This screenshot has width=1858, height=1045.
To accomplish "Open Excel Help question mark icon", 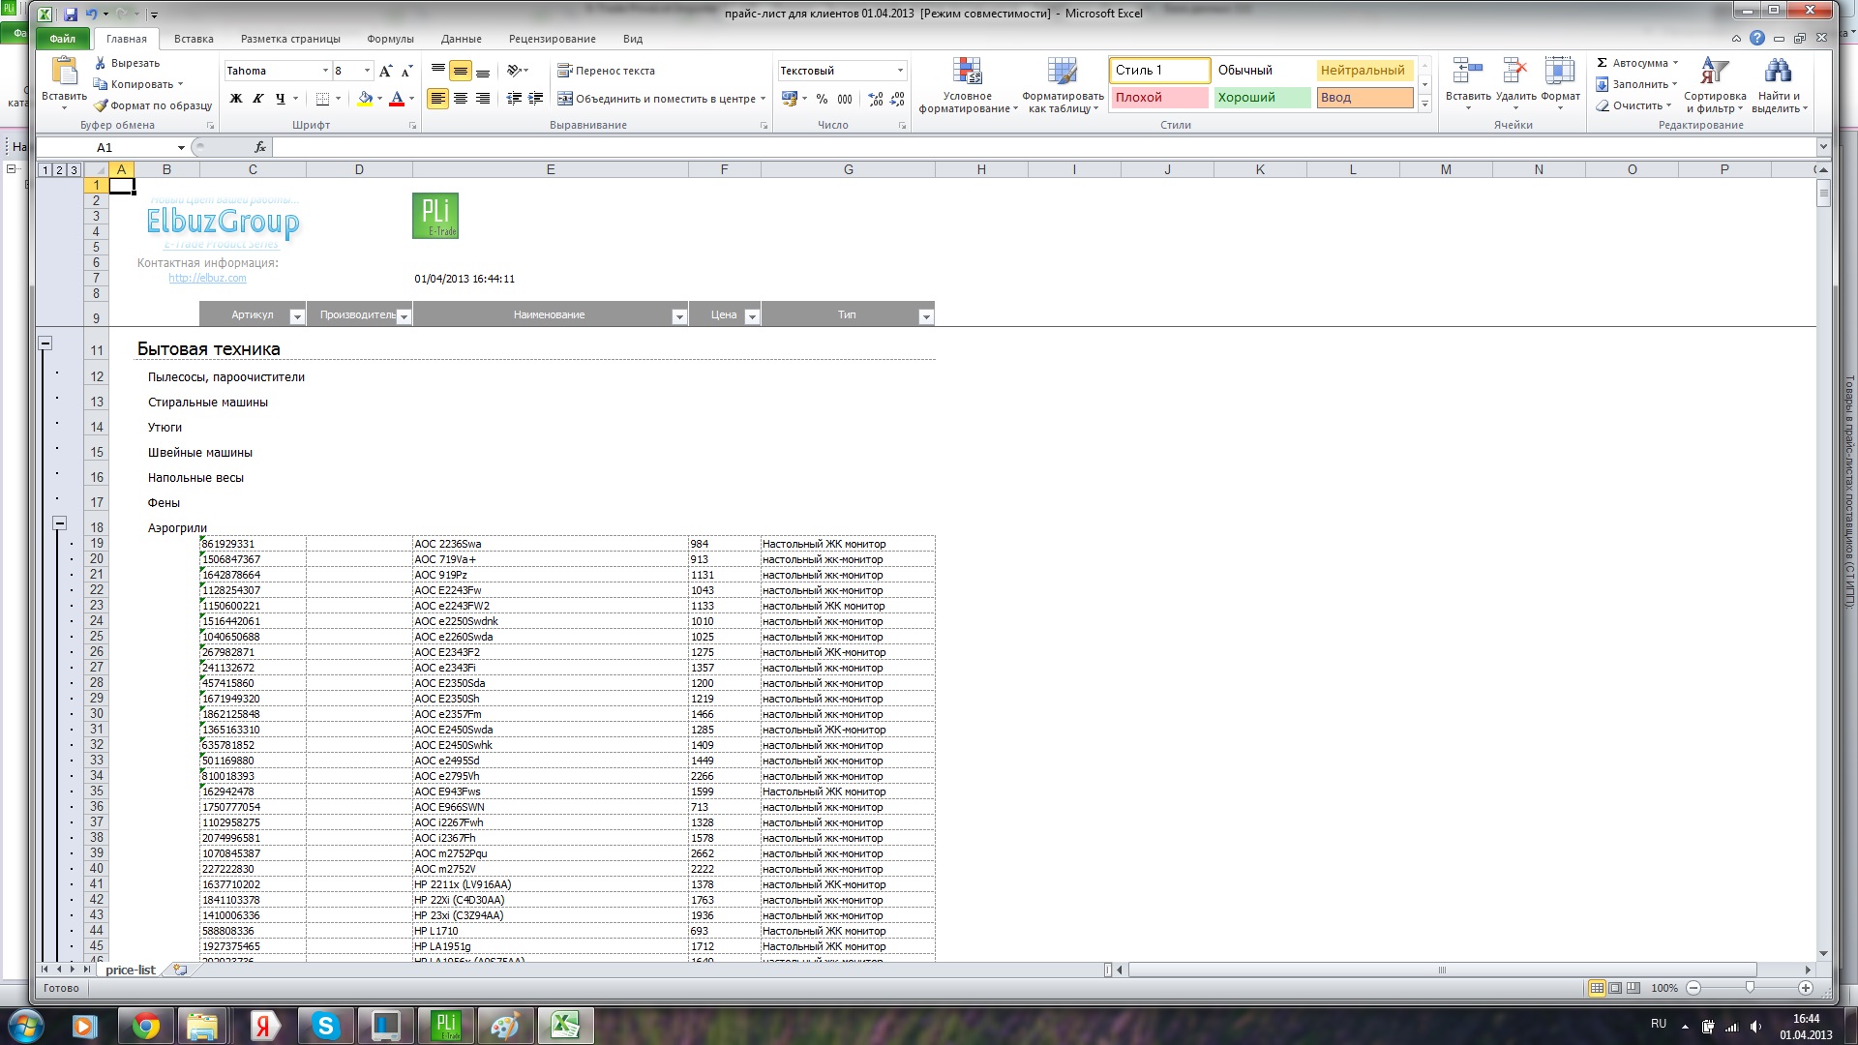I will (1757, 39).
